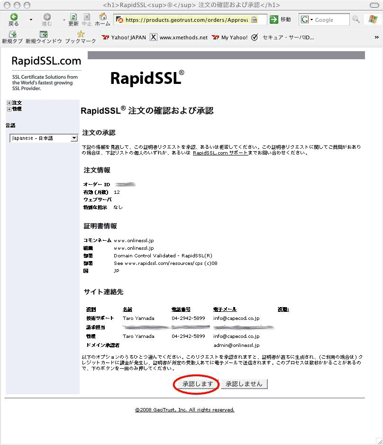Open the Yahoo! JAPAN bookmark
Screen dimensions: 383x445
click(x=125, y=37)
